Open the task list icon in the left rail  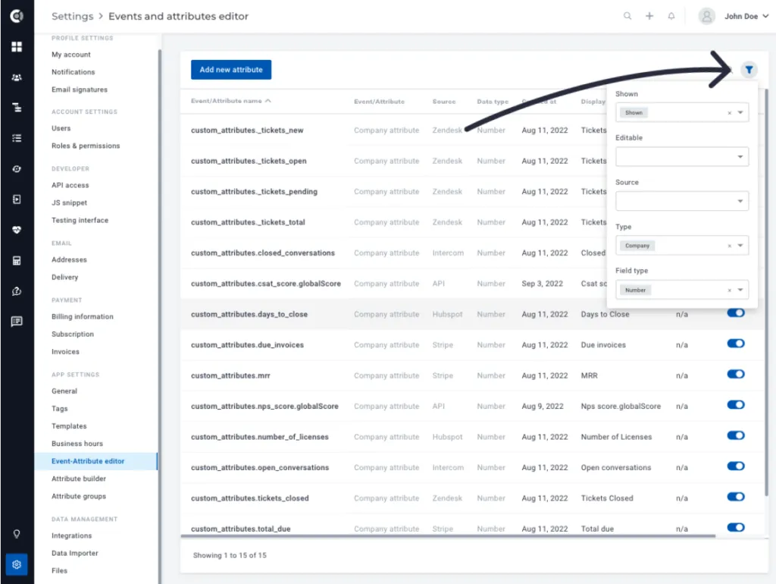click(17, 138)
